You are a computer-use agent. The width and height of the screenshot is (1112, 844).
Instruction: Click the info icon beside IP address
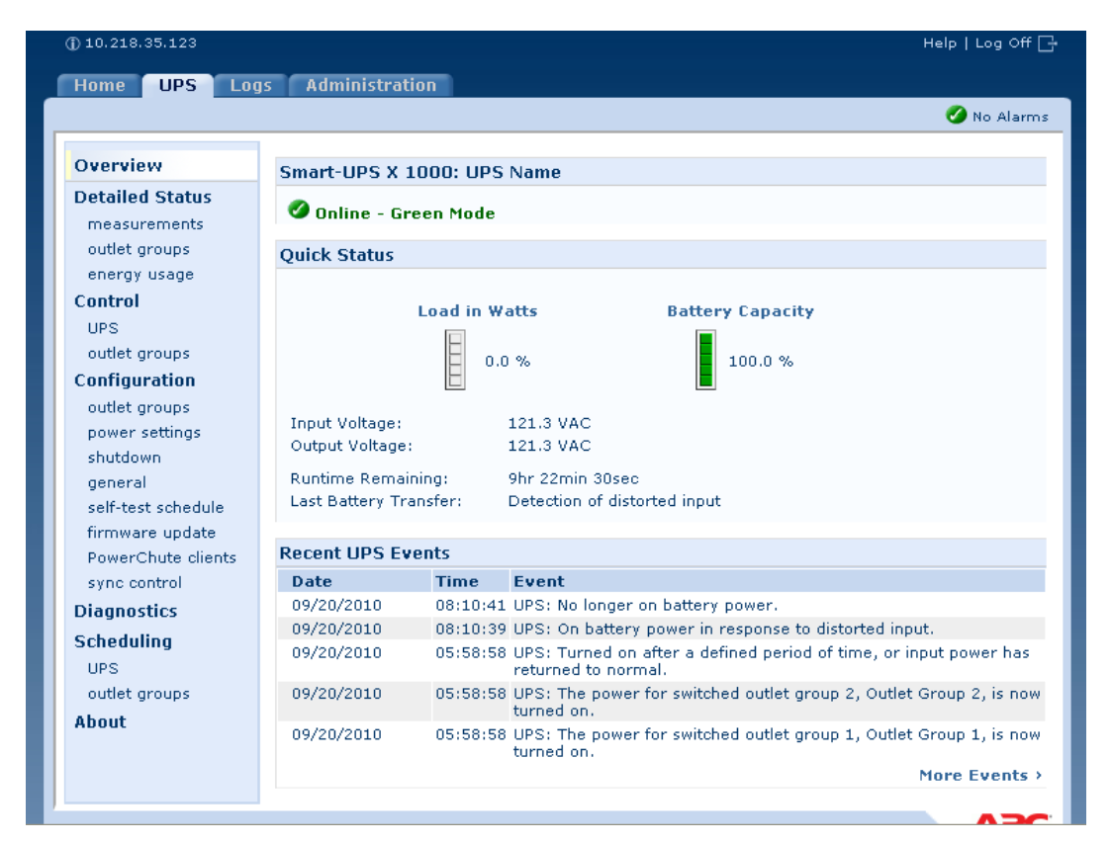72,43
